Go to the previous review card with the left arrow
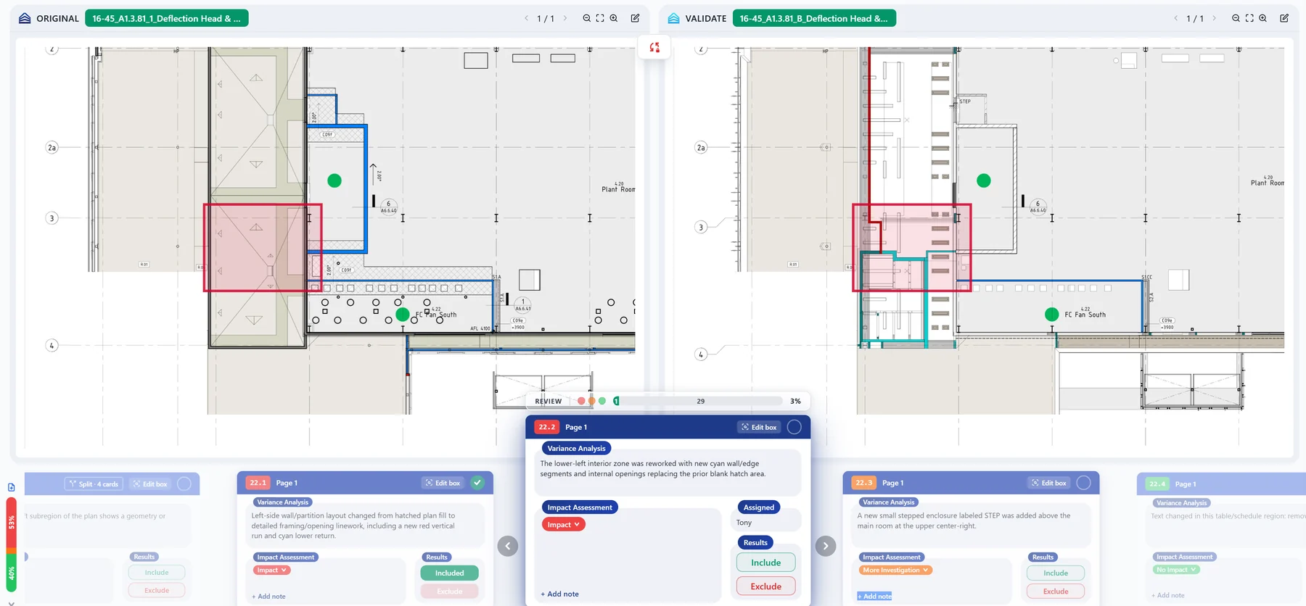The height and width of the screenshot is (606, 1306). (508, 546)
